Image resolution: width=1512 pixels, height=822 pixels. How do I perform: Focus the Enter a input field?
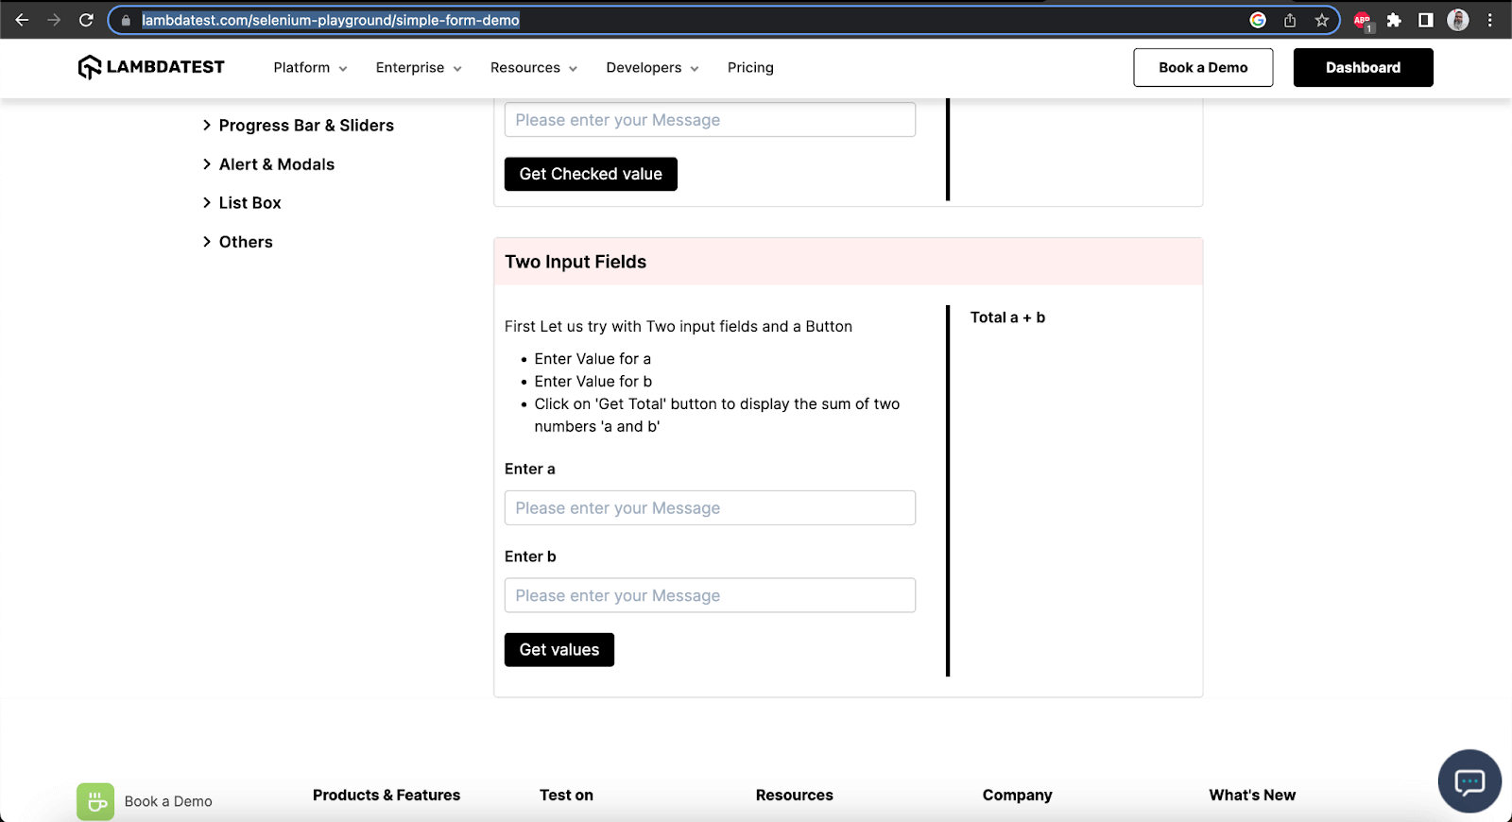coord(710,508)
